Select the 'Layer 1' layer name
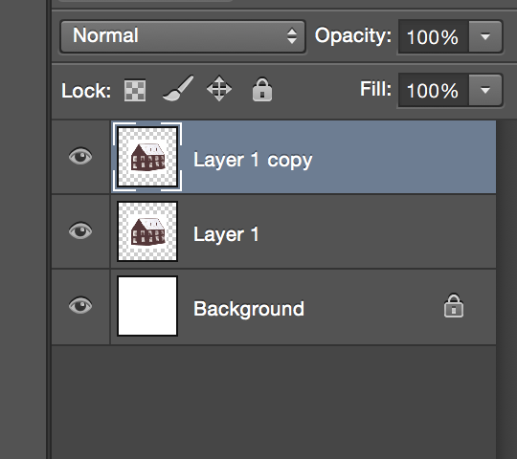517x459 pixels. [226, 234]
